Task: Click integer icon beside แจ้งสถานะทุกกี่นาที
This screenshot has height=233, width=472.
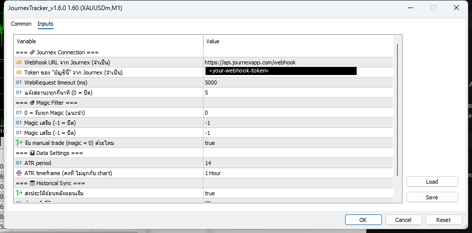Action: coord(19,93)
